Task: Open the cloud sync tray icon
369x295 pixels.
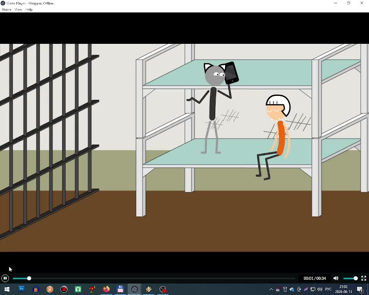Action: click(292, 289)
